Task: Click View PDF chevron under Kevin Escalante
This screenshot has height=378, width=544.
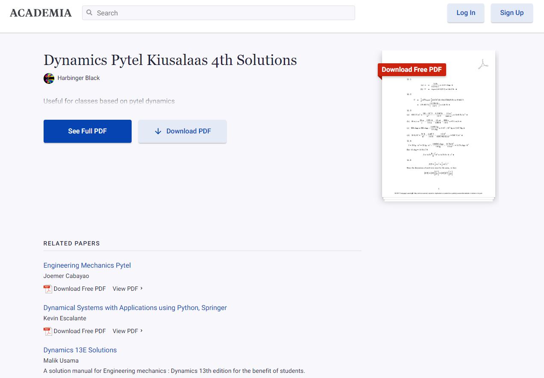Action: tap(141, 331)
